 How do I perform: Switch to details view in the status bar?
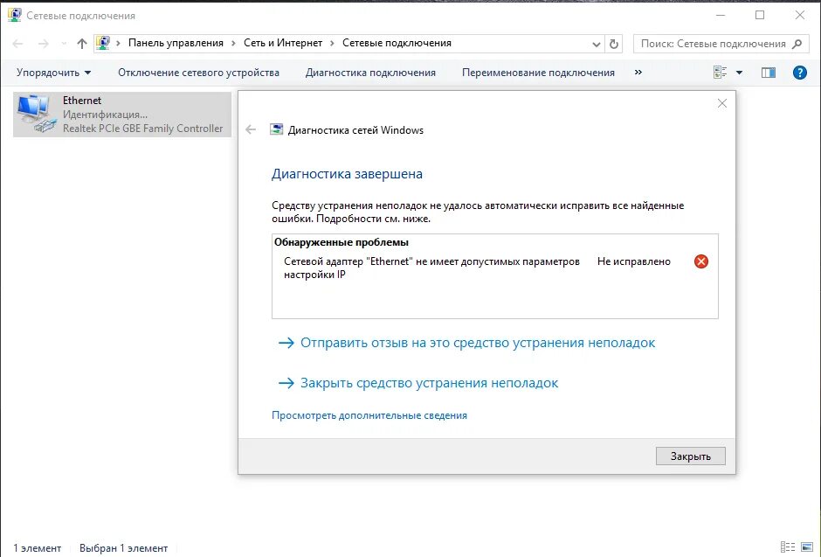pyautogui.click(x=788, y=547)
